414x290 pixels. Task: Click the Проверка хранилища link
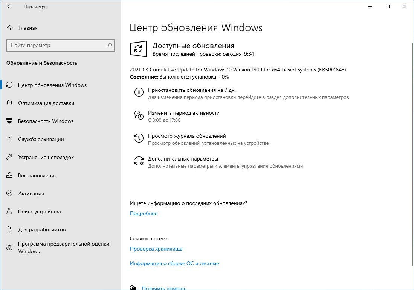point(156,249)
